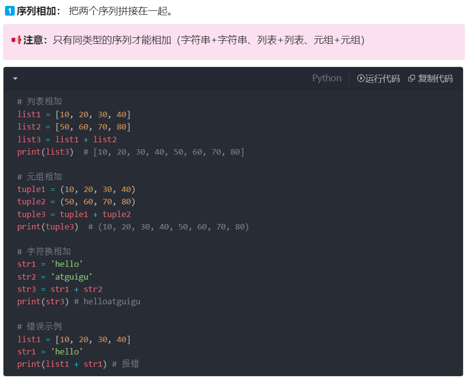467x385 pixels.
Task: Click the 'print(list3)' code line
Action: (131, 152)
